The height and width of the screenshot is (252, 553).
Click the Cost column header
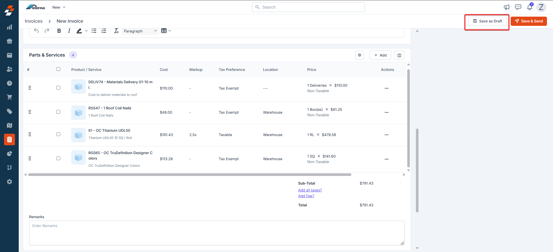(x=164, y=70)
